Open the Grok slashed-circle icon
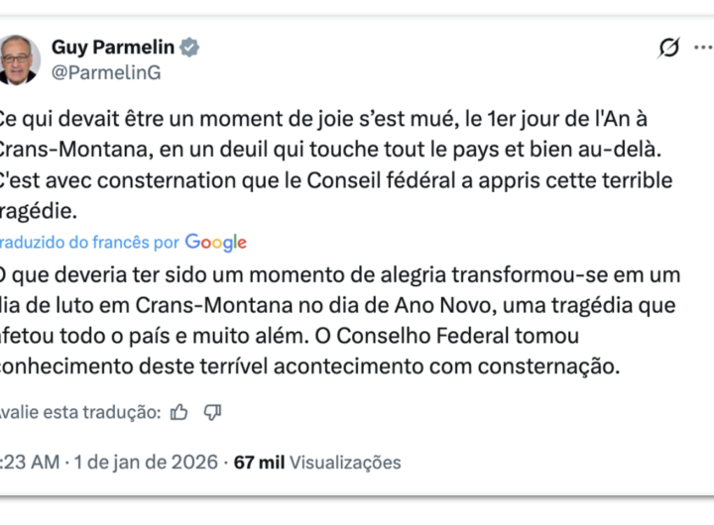The image size is (714, 525). 669,49
